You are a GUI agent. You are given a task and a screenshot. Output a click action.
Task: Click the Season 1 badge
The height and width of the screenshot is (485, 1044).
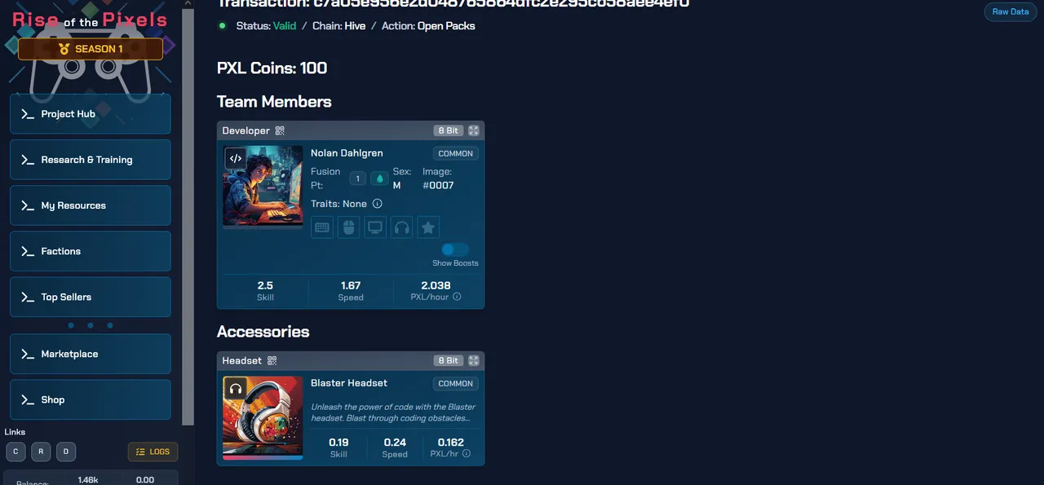pyautogui.click(x=91, y=49)
